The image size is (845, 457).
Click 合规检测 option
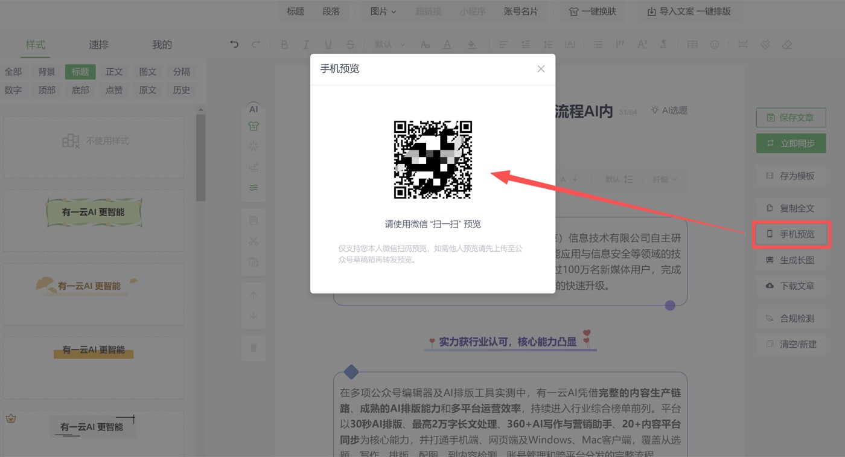[x=791, y=318]
